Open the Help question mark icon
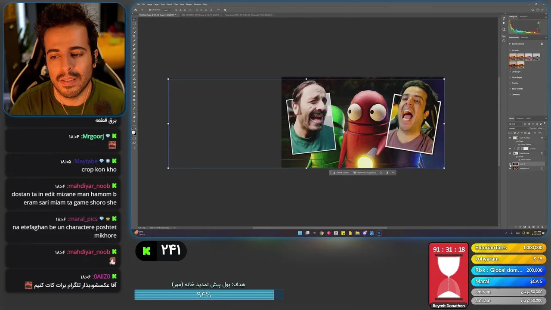 pos(538,10)
